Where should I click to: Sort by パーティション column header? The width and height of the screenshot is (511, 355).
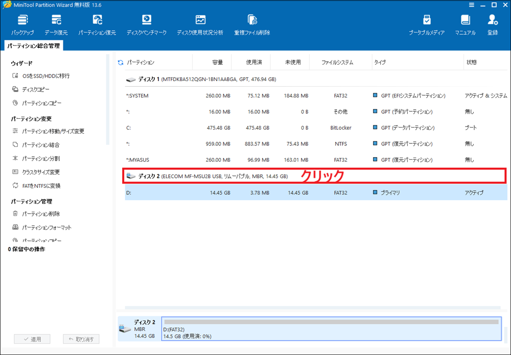click(159, 62)
